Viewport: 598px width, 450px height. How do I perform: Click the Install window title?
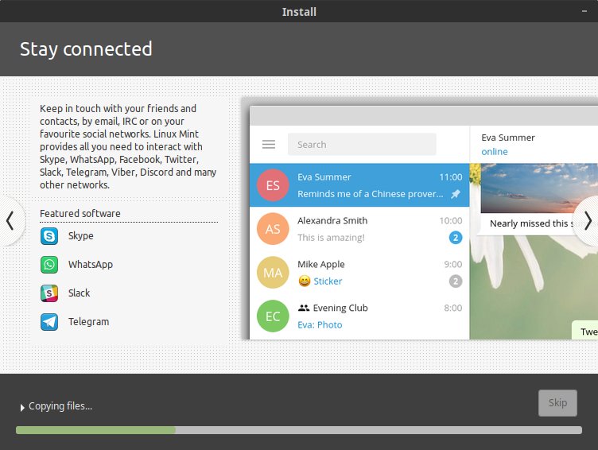299,12
